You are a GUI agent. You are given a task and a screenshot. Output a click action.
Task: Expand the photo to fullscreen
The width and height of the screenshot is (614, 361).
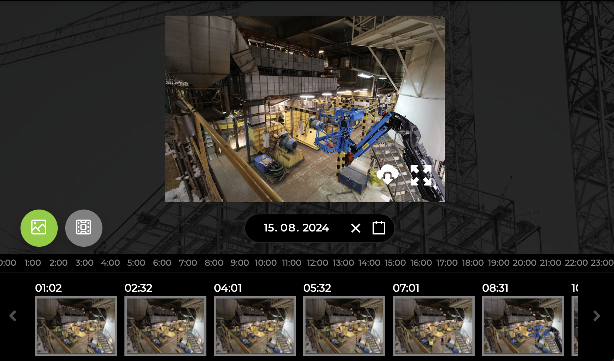point(421,175)
